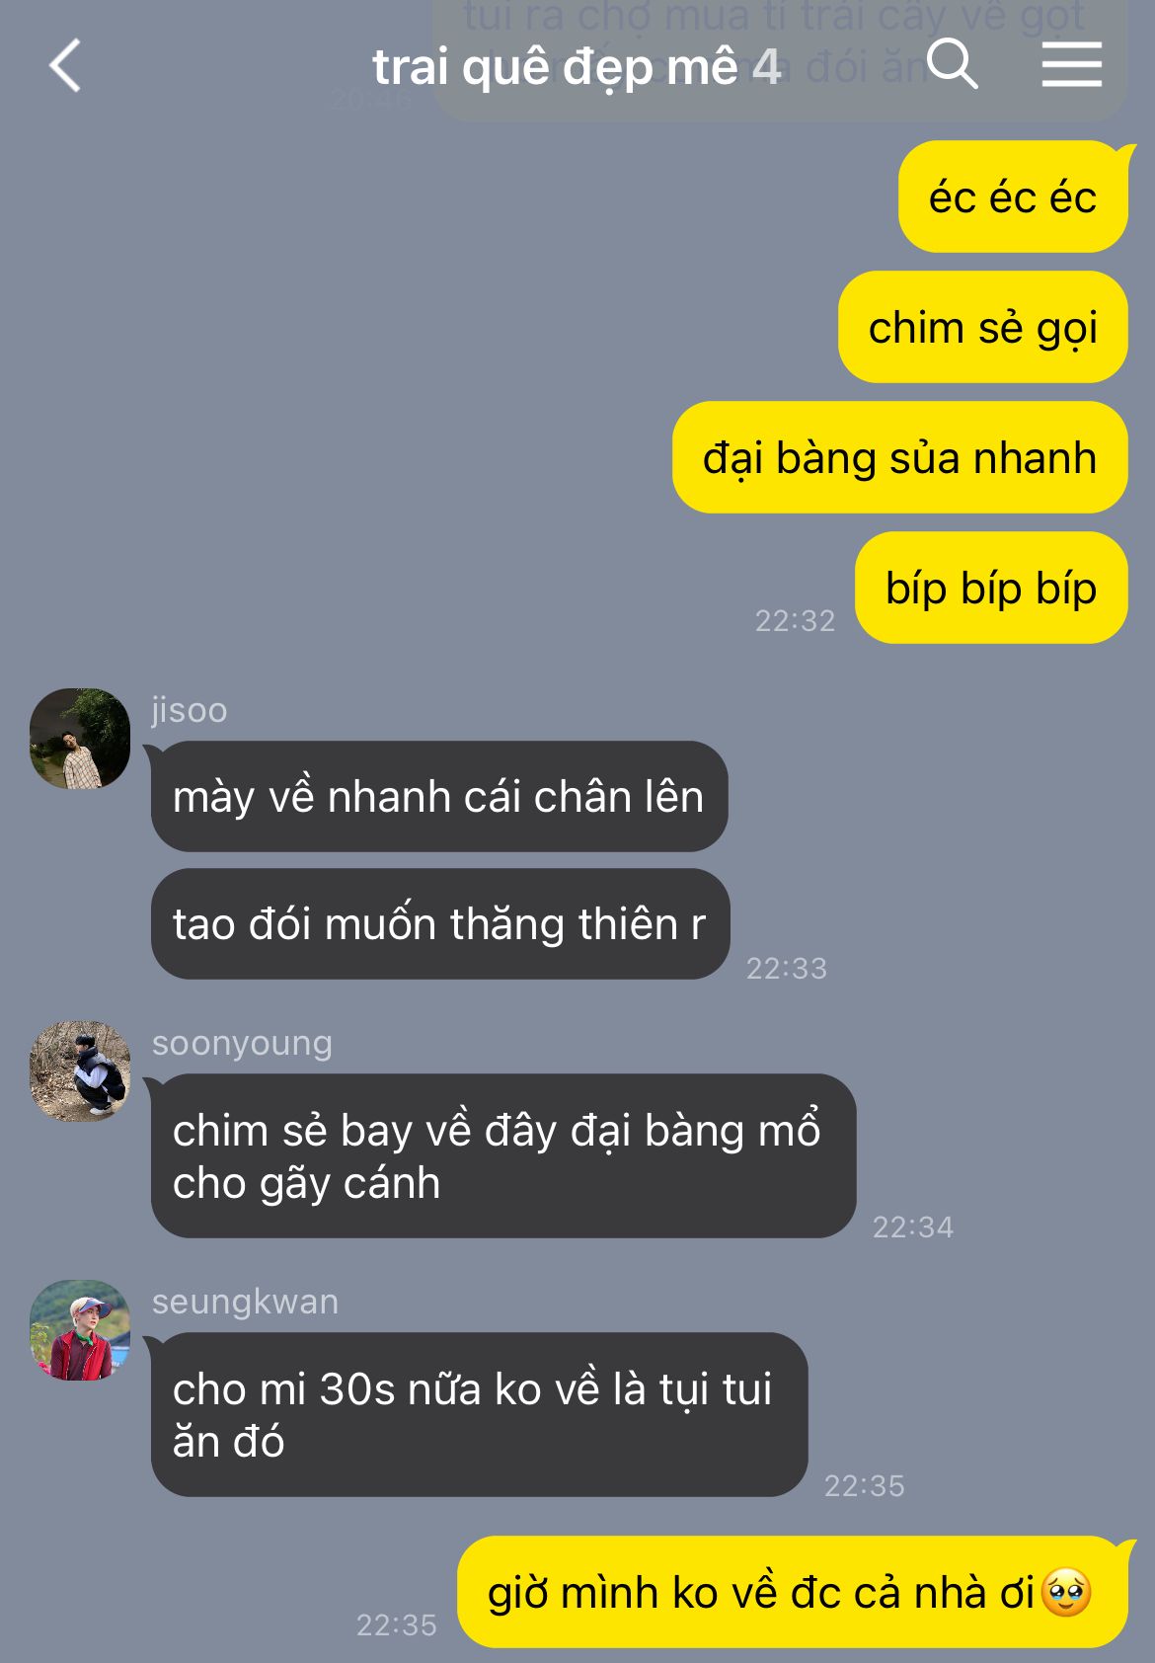Open the chat search magnifier icon
1155x1663 pixels.
pos(953,64)
